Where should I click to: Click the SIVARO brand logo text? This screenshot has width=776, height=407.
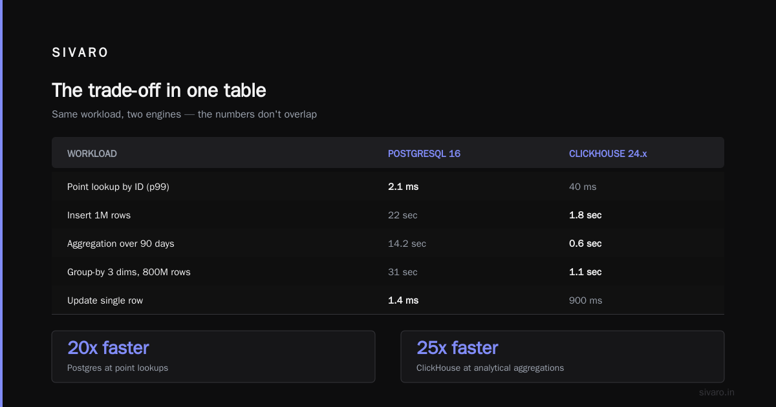pos(80,53)
